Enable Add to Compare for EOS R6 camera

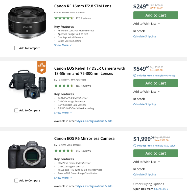tap(16, 181)
